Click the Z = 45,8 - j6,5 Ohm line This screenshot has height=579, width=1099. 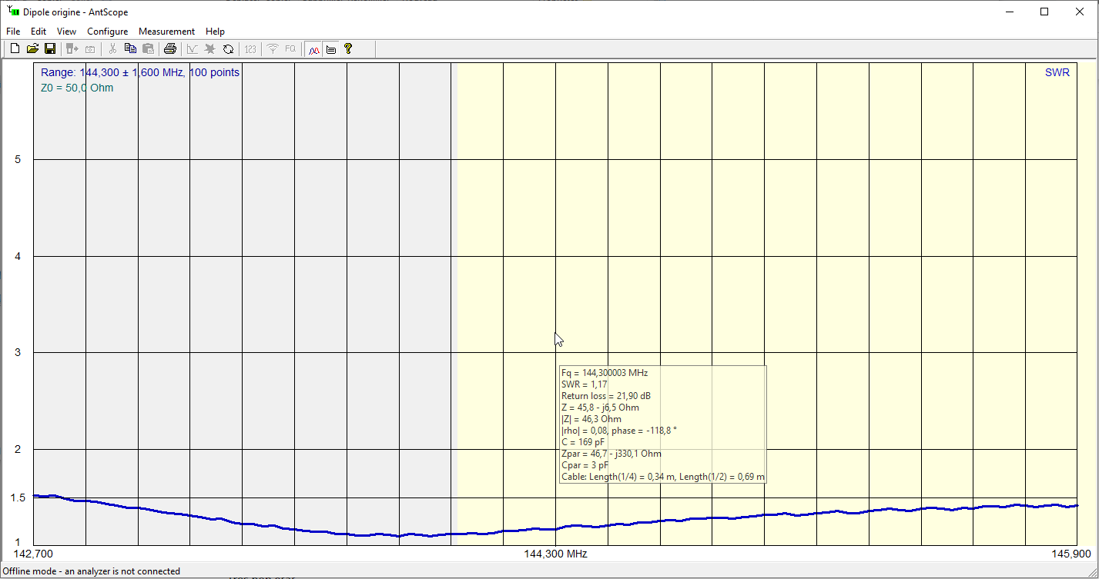click(600, 408)
